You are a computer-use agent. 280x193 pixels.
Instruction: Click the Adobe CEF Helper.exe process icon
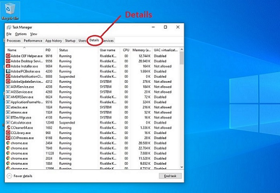click(8, 56)
